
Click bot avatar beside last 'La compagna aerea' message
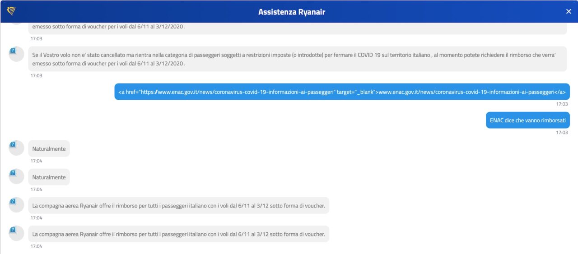(x=16, y=233)
